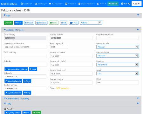
Task: Open the Jazyk dropdown
Action: pyautogui.click(x=118, y=73)
